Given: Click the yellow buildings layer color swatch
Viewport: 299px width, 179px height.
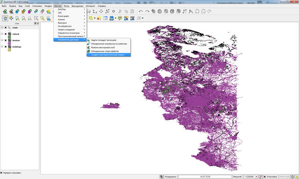Looking at the screenshot, I should 9,50.
